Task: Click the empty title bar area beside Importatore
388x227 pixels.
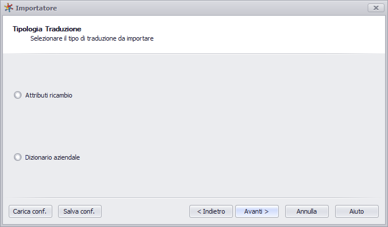Action: [x=210, y=8]
